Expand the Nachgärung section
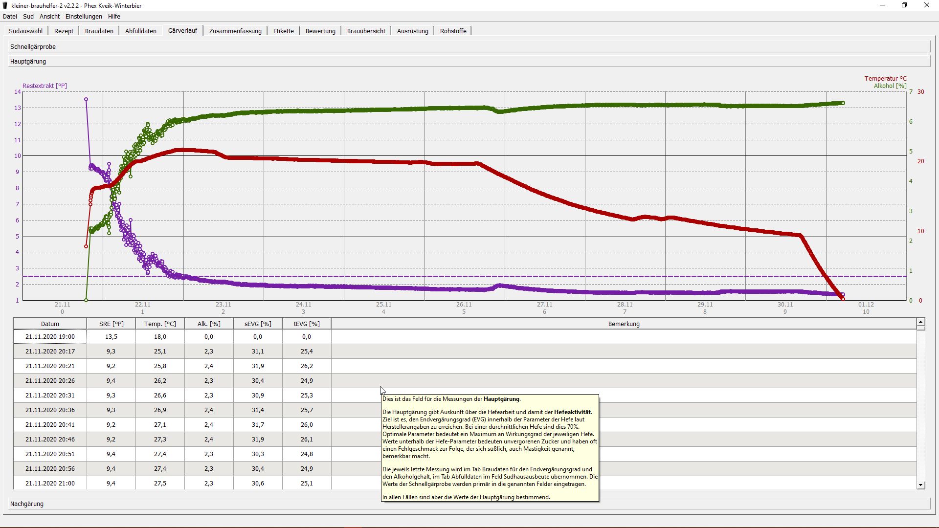 pyautogui.click(x=27, y=504)
